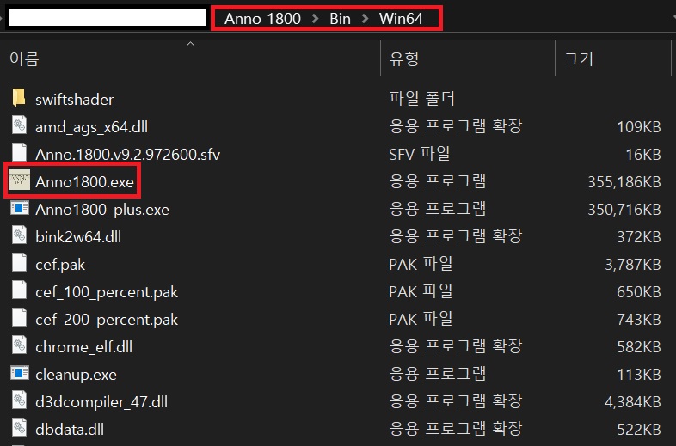Image resolution: width=676 pixels, height=446 pixels.
Task: Click the 522KB size of dbdata.dll
Action: tap(639, 430)
